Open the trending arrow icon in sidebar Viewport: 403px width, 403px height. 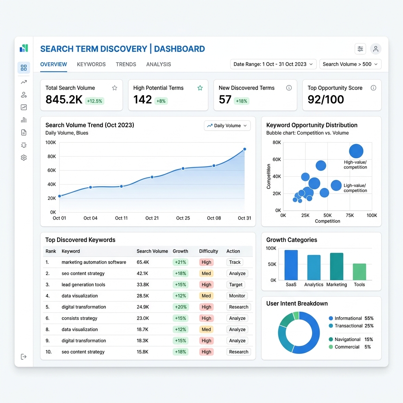click(x=24, y=82)
